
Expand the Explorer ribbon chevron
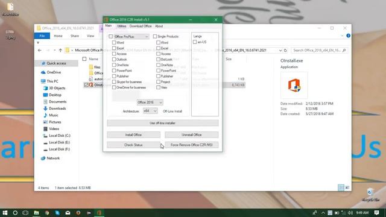point(342,36)
